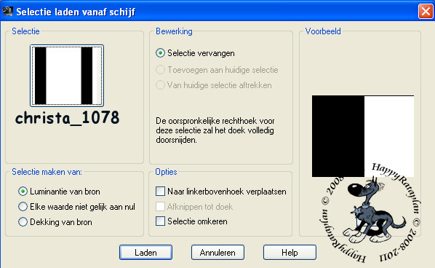Image resolution: width=435 pixels, height=268 pixels.
Task: Select Luminantie van bron radio button
Action: click(x=23, y=192)
